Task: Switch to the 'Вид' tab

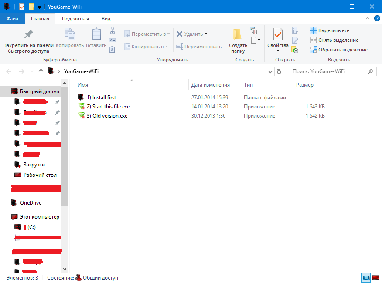Action: click(106, 19)
